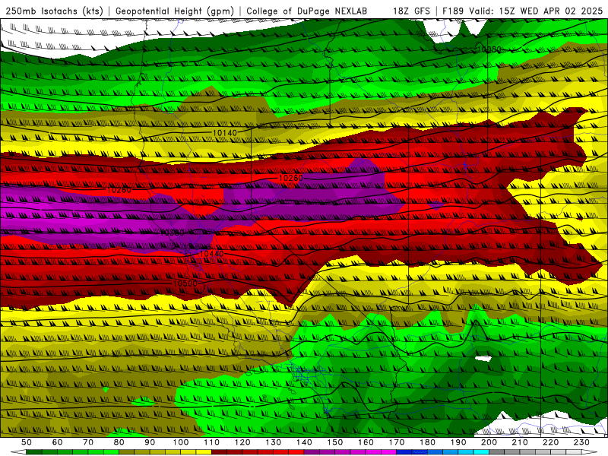Select the leftmost 10260 contour label

pos(119,190)
